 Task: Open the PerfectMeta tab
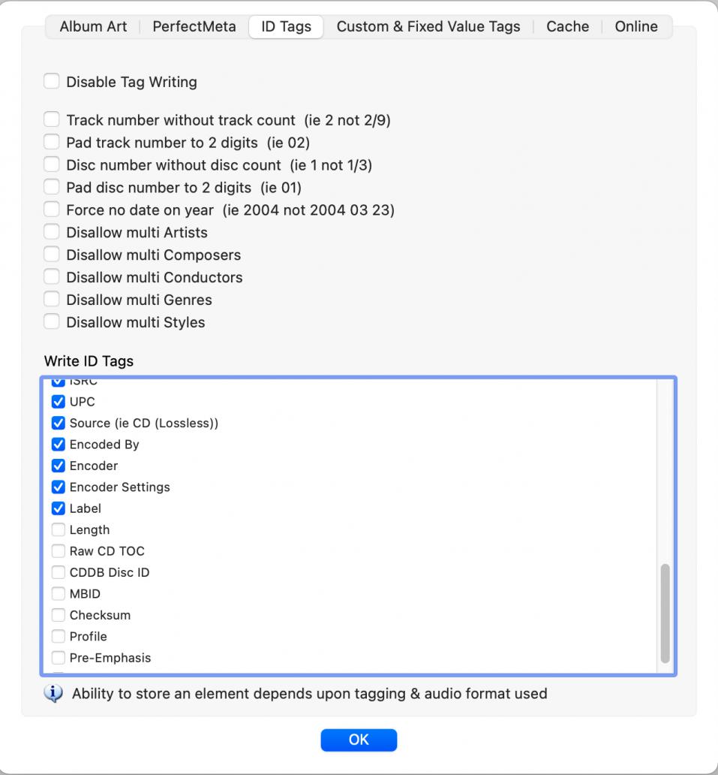click(x=194, y=26)
